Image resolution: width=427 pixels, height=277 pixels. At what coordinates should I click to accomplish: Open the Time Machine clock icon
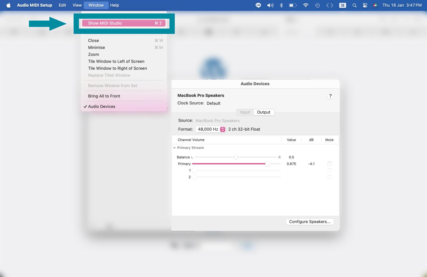click(x=317, y=5)
